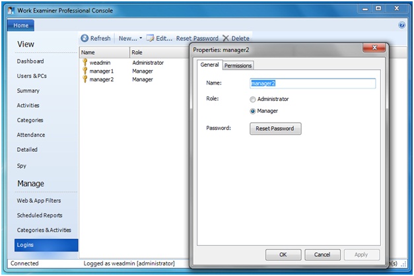Select the manager1 row name
The image size is (414, 276).
tap(102, 71)
